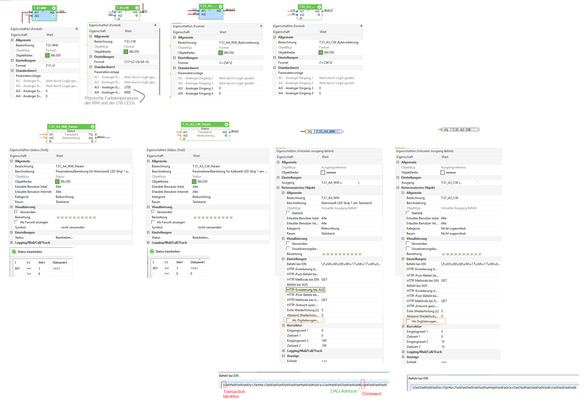Click Bearbeiten... for T.S1_A3_CW_Param Status
Screen dimensions: 588x406
tap(201, 238)
